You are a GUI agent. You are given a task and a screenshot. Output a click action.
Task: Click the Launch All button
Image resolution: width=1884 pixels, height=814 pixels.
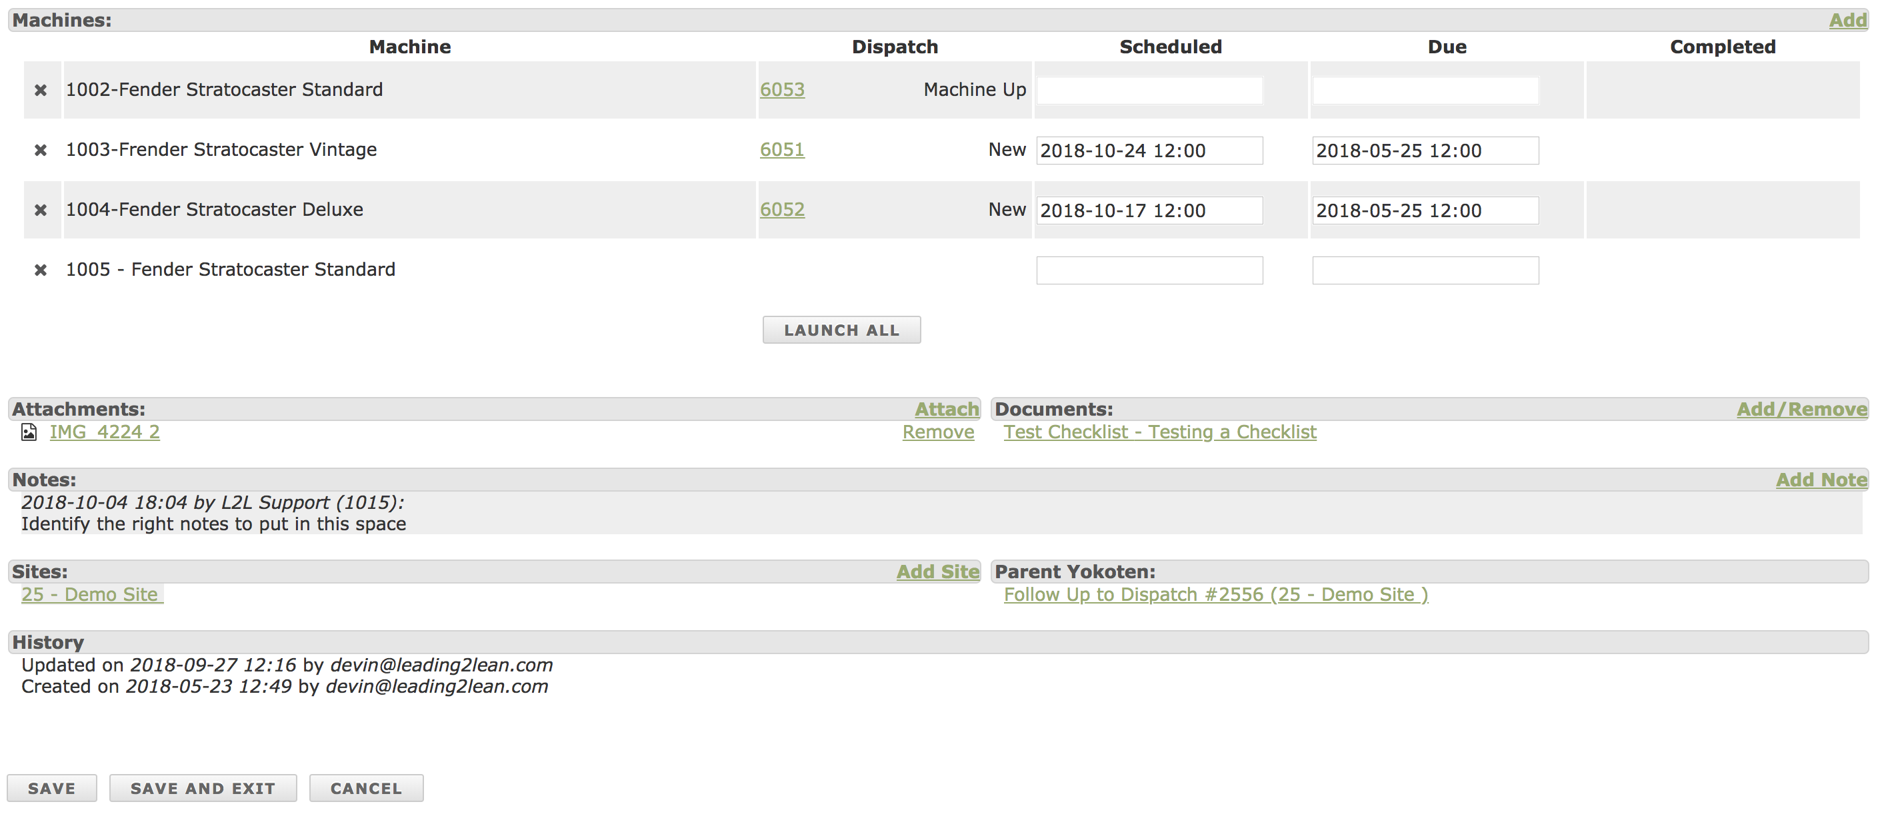[x=841, y=330]
